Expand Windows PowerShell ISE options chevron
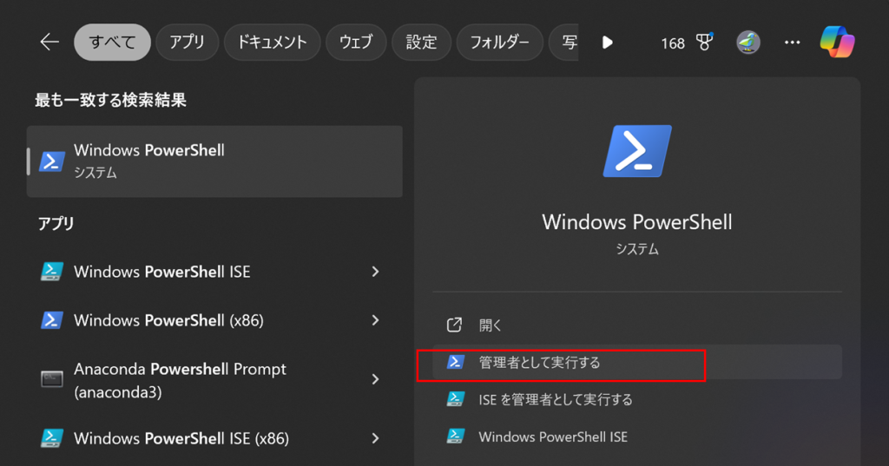The image size is (889, 466). click(375, 272)
